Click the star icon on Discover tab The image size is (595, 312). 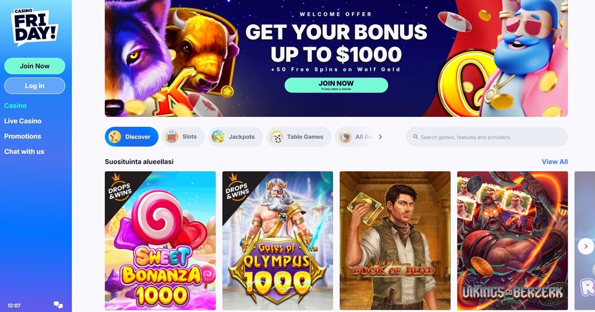(114, 137)
